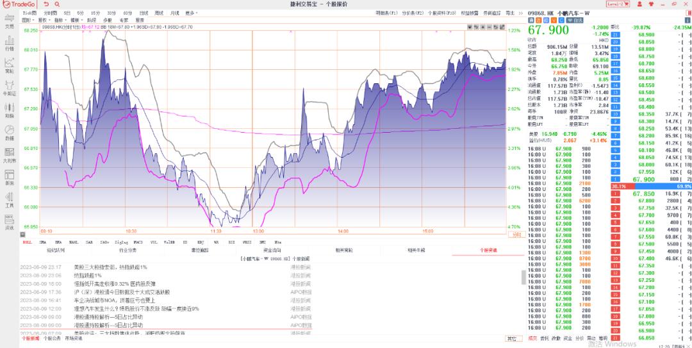The image size is (692, 348).
Task: Open the 指标 indicators dropdown
Action: pyautogui.click(x=60, y=20)
